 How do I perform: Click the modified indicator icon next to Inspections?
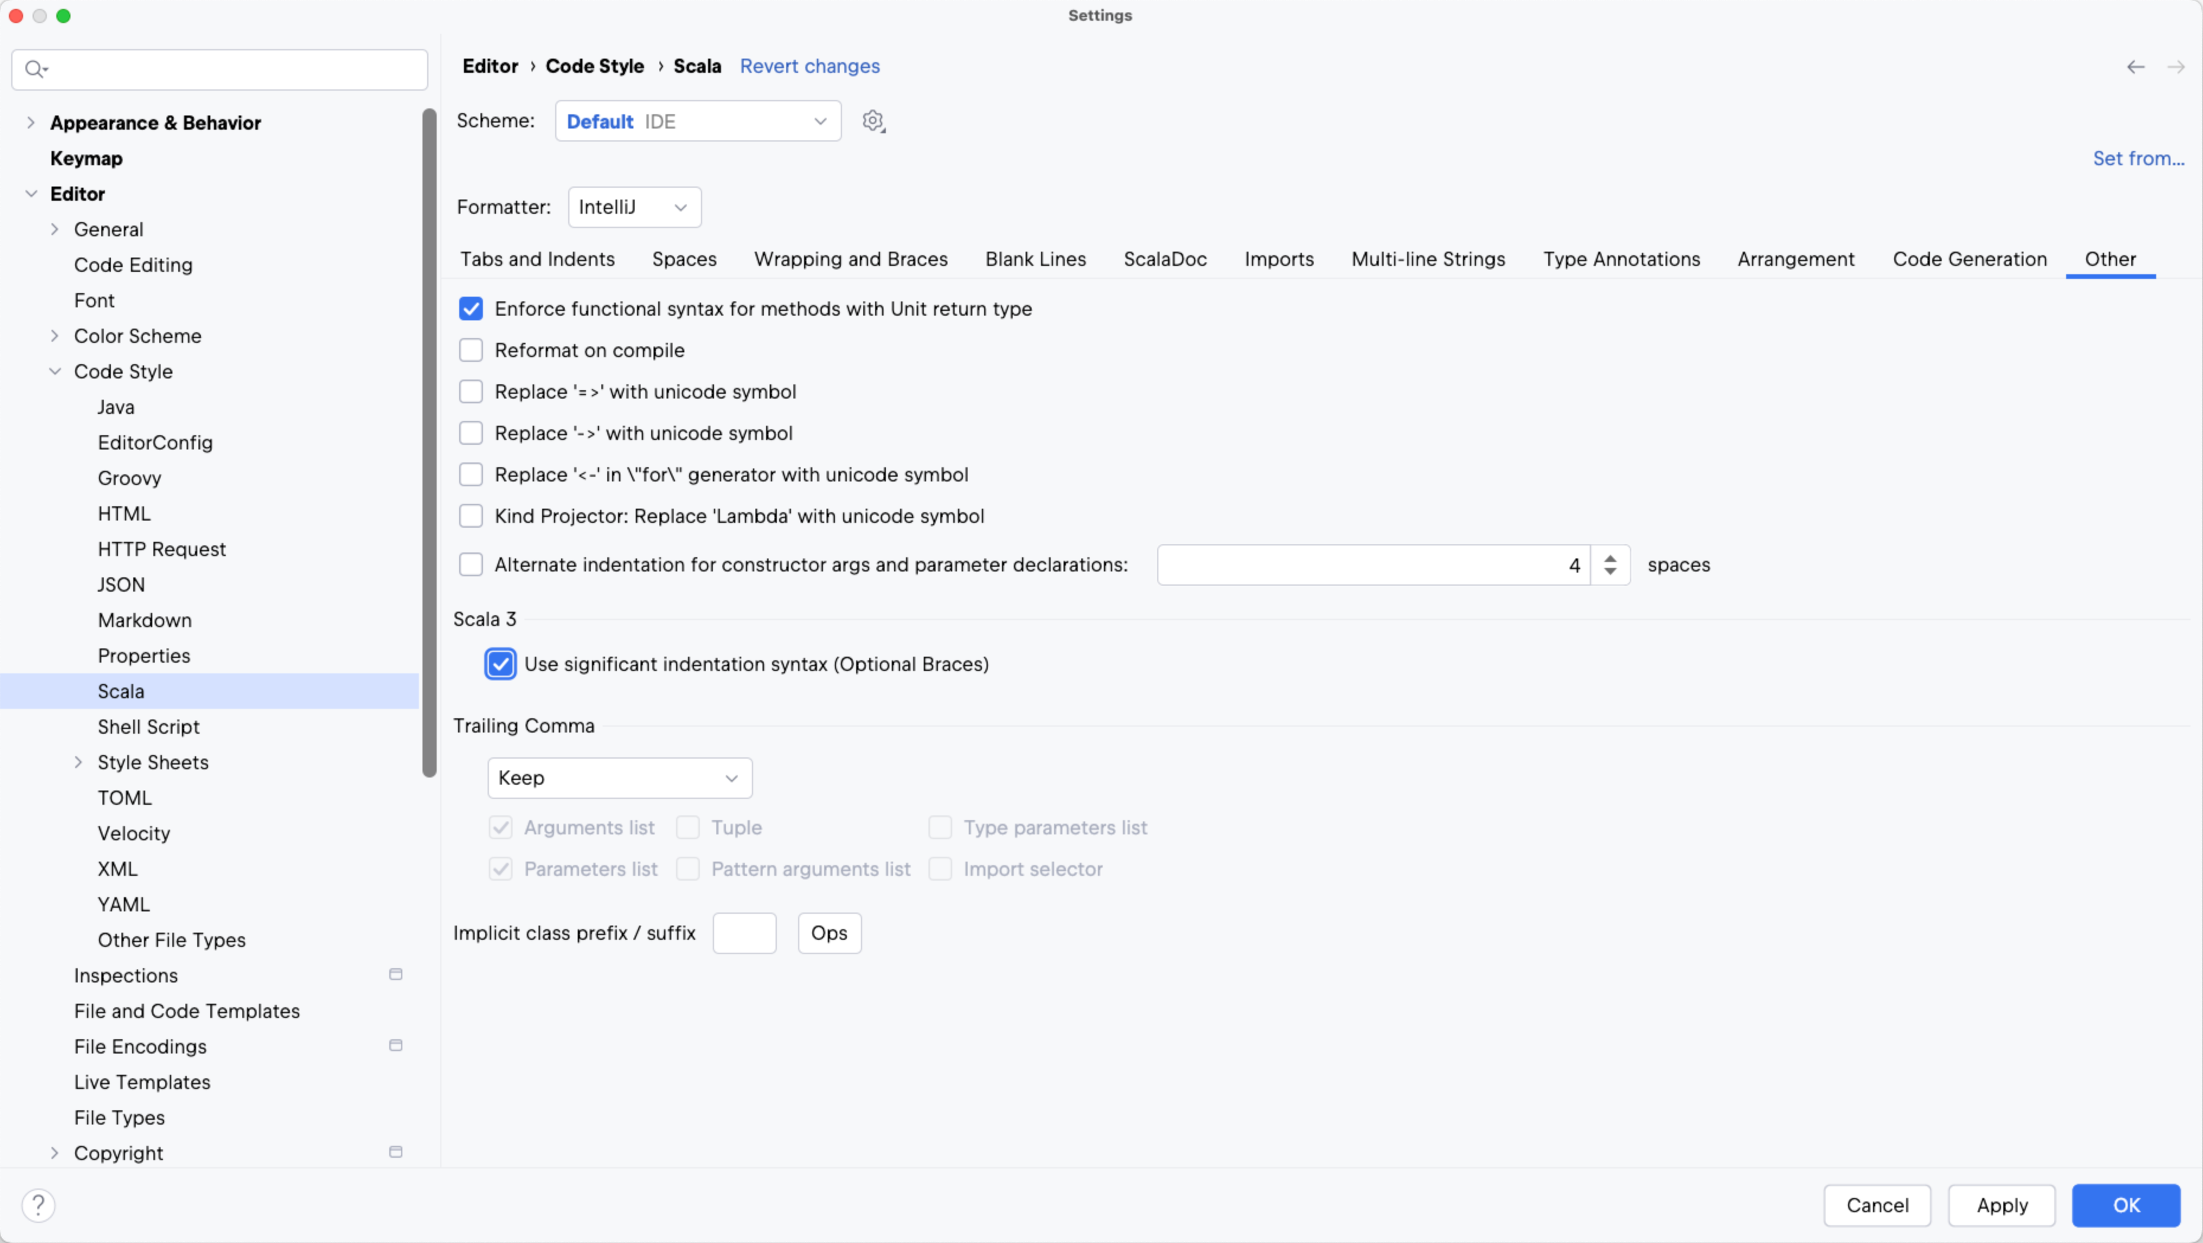(x=395, y=974)
